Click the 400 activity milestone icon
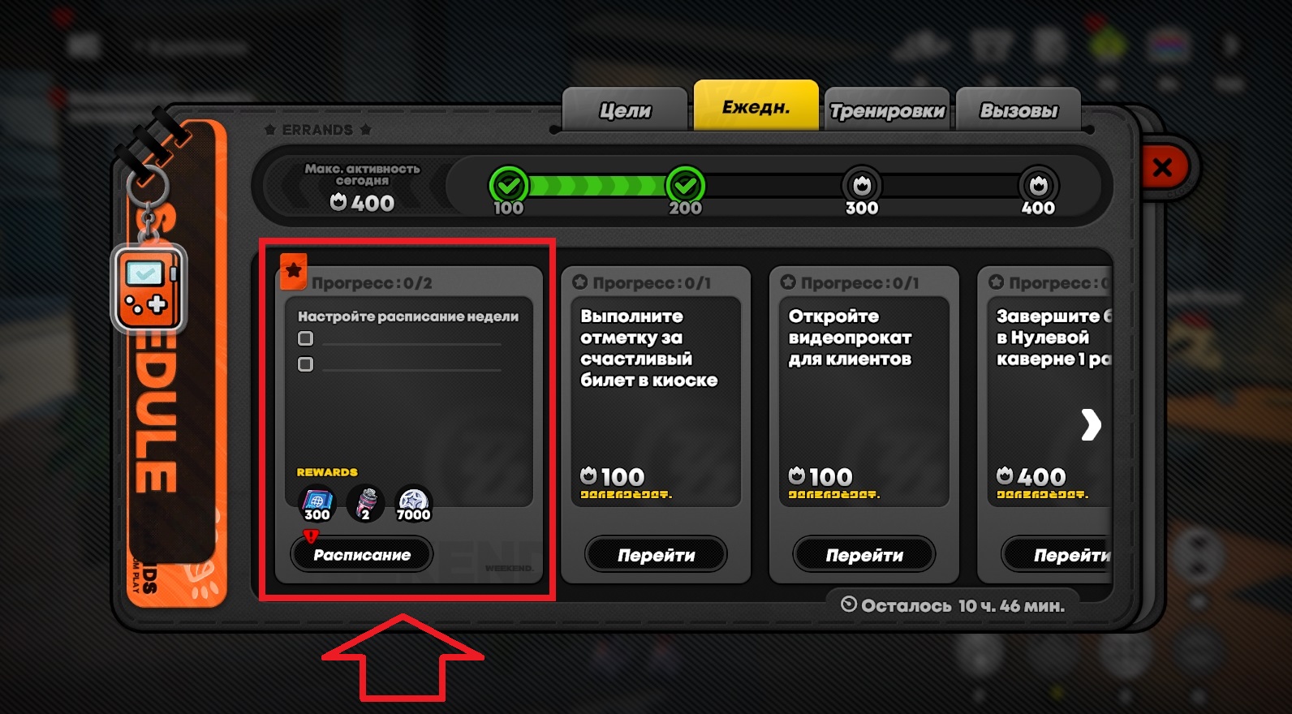This screenshot has height=714, width=1292. coord(1038,186)
